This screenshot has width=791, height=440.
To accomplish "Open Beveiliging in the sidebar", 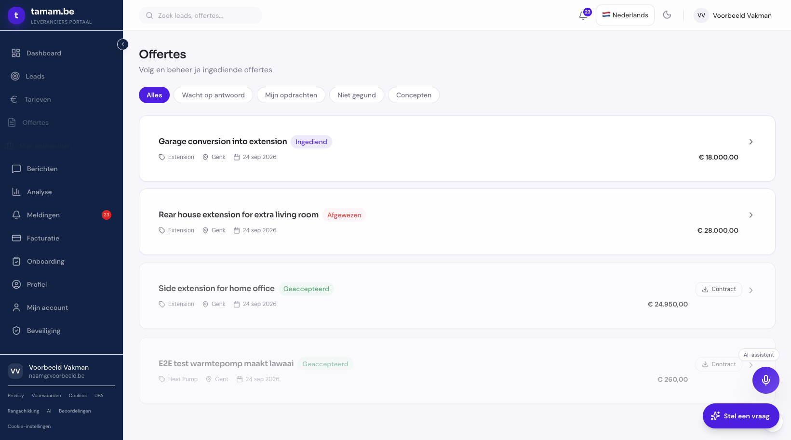I will pyautogui.click(x=61, y=331).
